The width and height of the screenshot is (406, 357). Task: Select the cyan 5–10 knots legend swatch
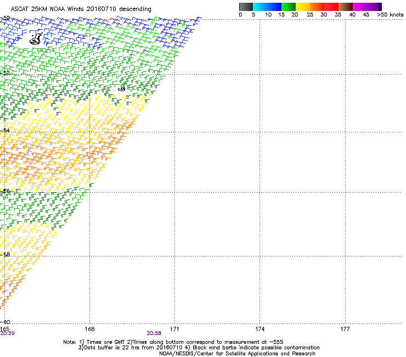[x=261, y=7]
